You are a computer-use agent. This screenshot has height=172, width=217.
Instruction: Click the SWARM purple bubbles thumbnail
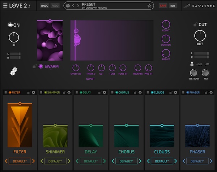[50, 41]
